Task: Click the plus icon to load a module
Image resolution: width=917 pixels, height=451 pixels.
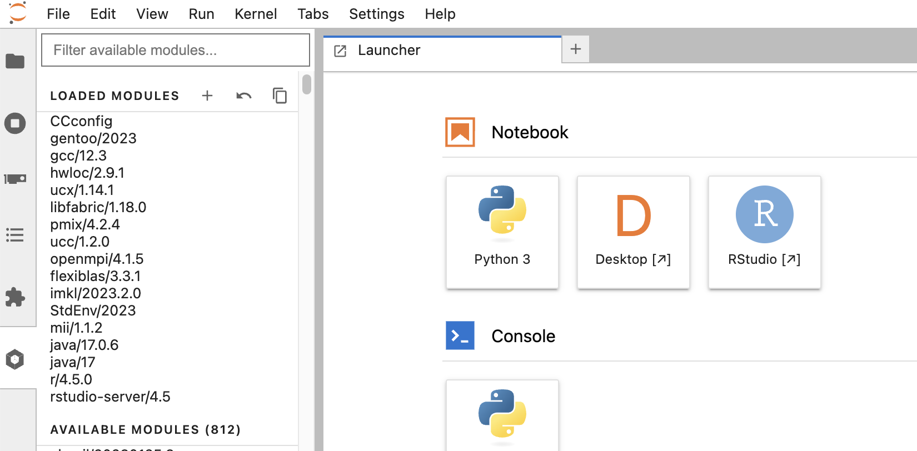Action: (x=207, y=96)
